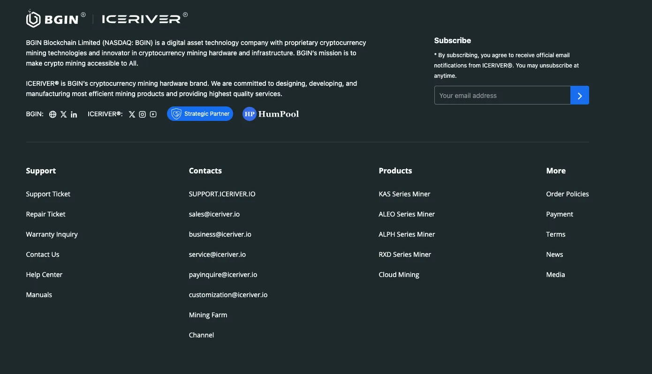The image size is (652, 374).
Task: Click the 'ICERIVER® is BGIN's' brand paragraph
Action: click(x=191, y=89)
